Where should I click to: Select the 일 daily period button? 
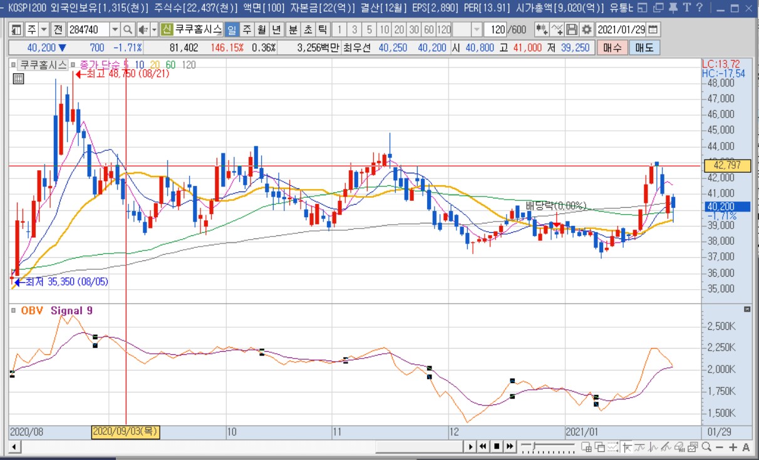(x=232, y=30)
